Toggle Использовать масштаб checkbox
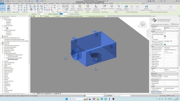Viewport: 180px width, 101px height. tap(165, 33)
